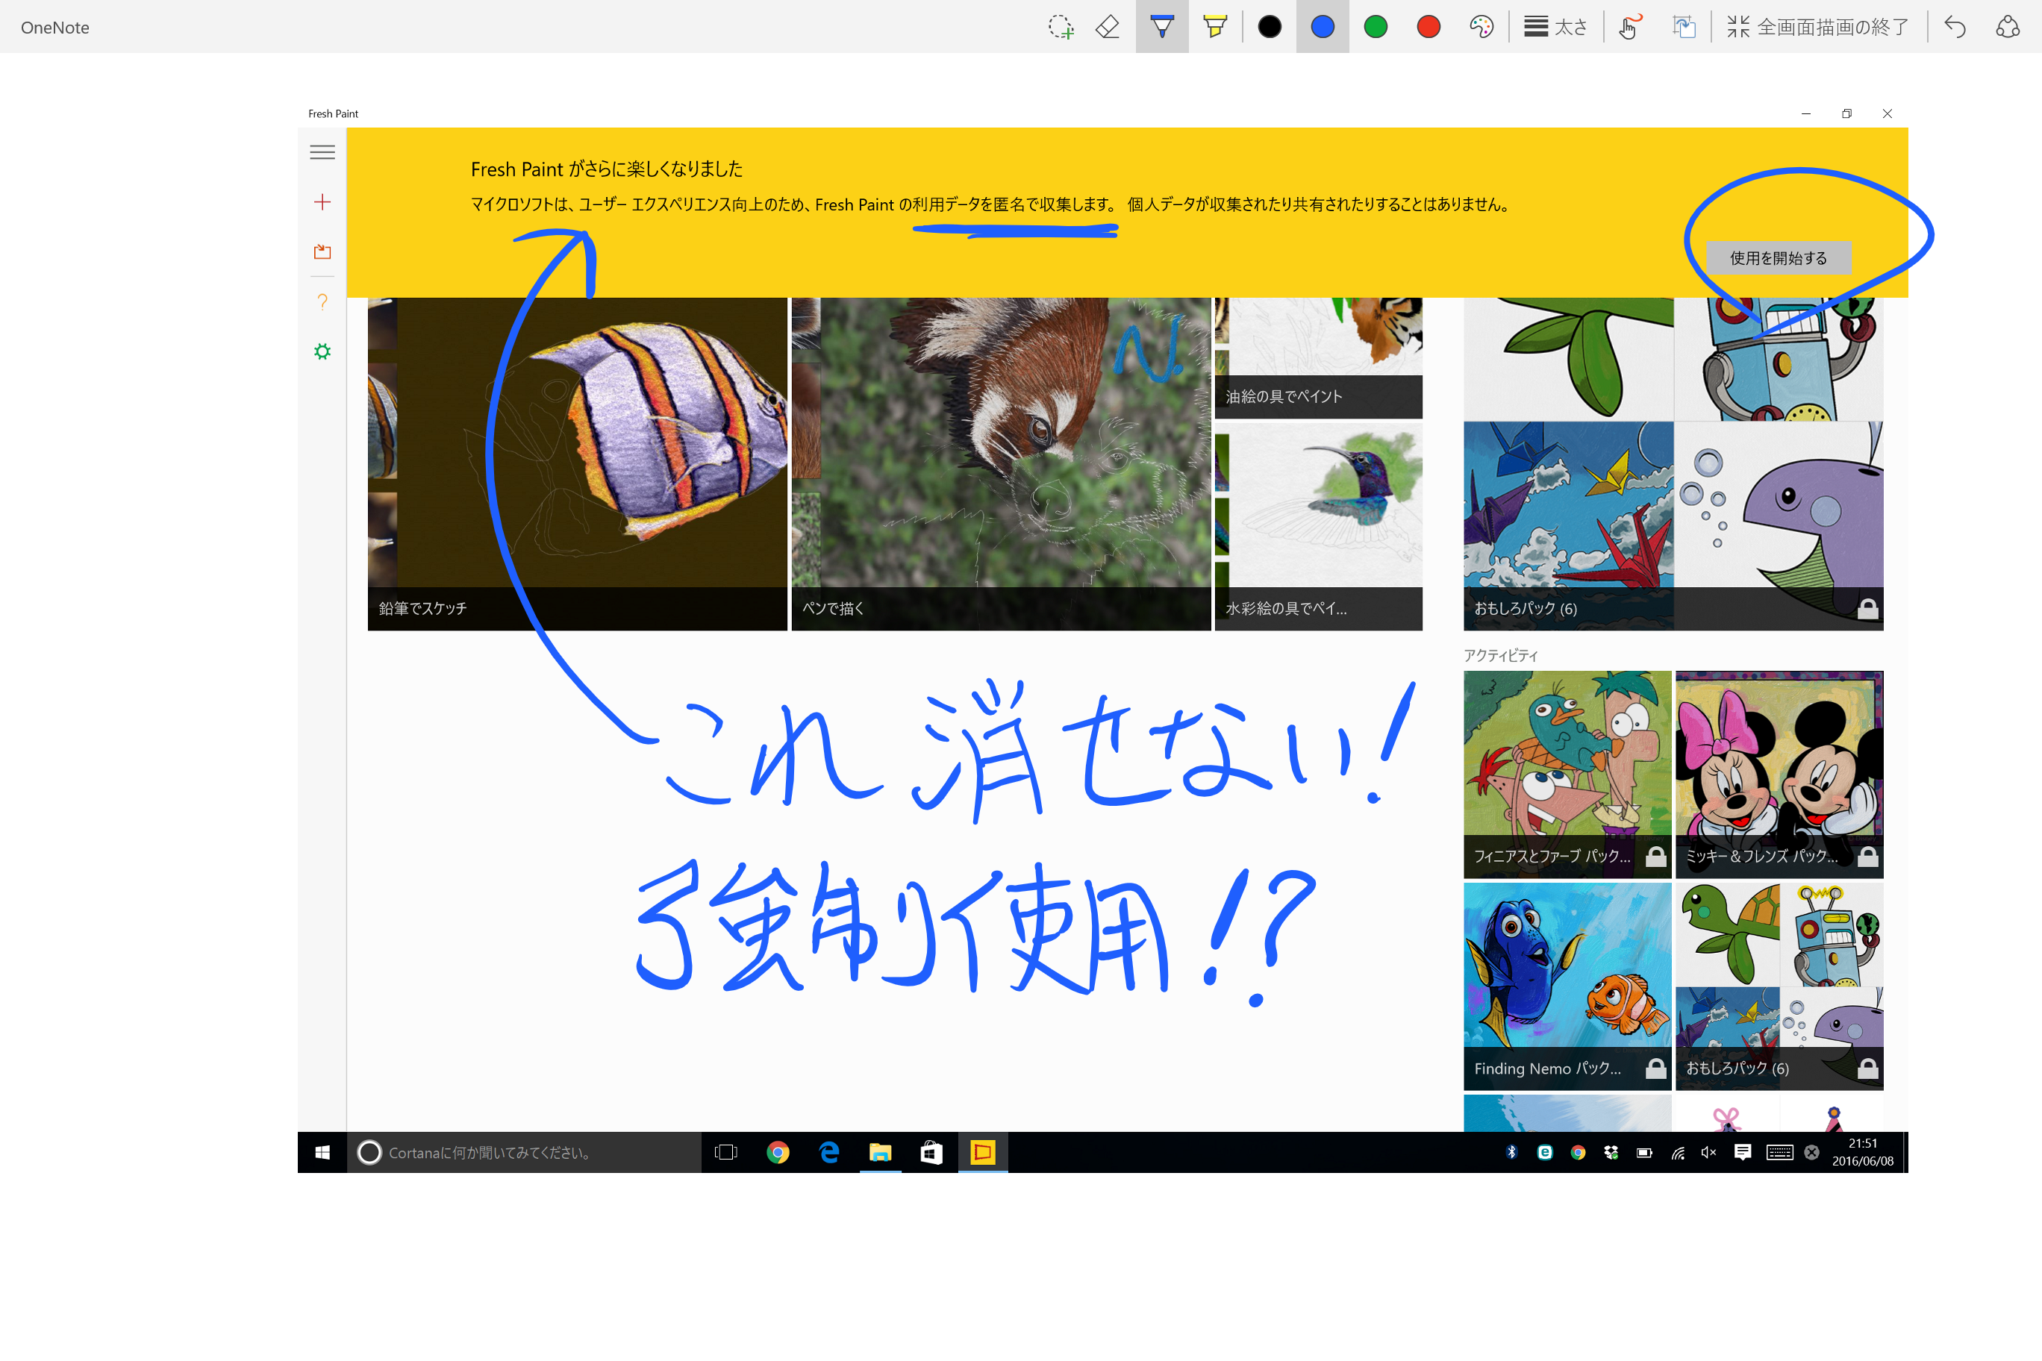Open Fresh Paint settings gear
The height and width of the screenshot is (1361, 2042).
322,351
